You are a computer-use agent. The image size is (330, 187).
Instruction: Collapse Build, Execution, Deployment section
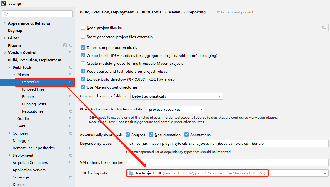5,60
